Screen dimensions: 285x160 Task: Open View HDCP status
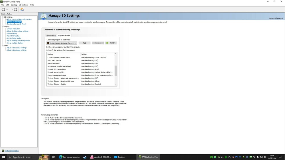(x=13, y=36)
